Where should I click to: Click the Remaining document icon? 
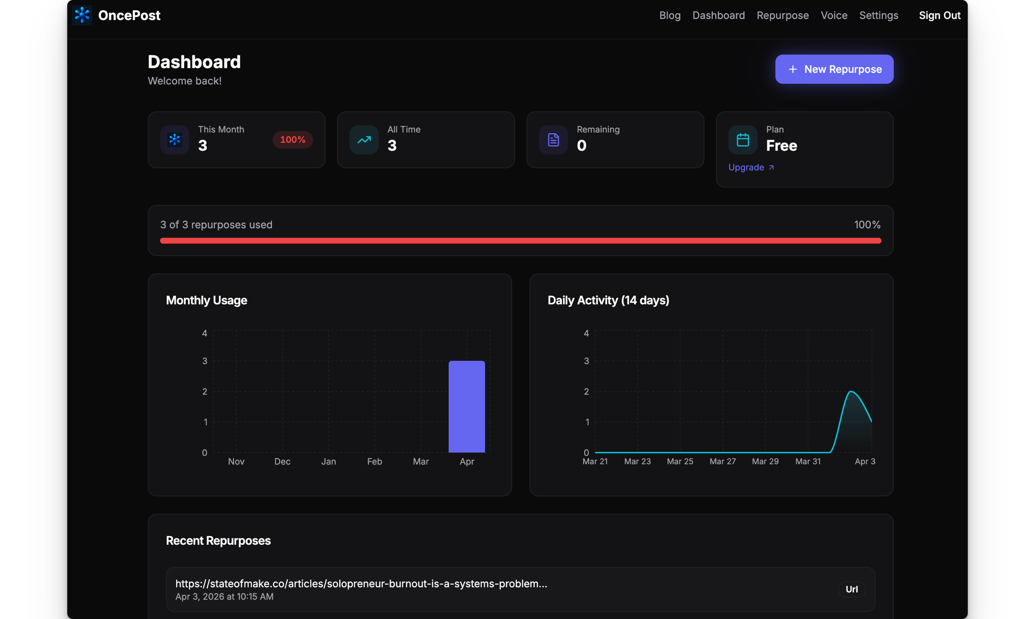[553, 140]
